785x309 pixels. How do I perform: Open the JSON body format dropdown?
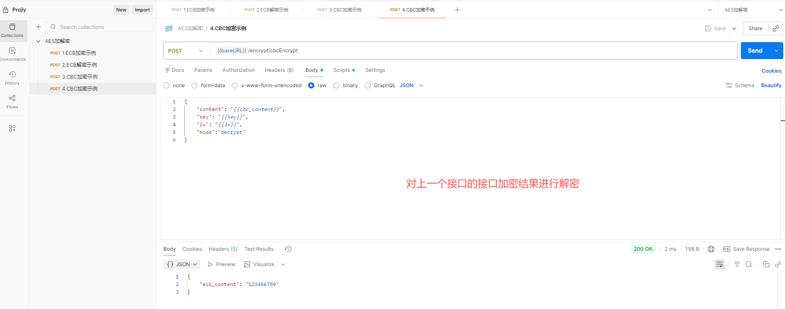coord(411,85)
